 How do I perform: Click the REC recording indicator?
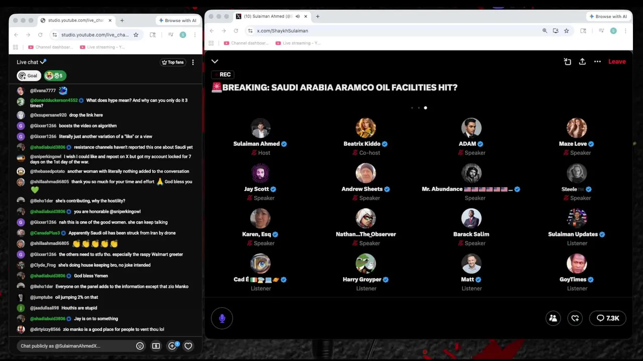click(222, 74)
